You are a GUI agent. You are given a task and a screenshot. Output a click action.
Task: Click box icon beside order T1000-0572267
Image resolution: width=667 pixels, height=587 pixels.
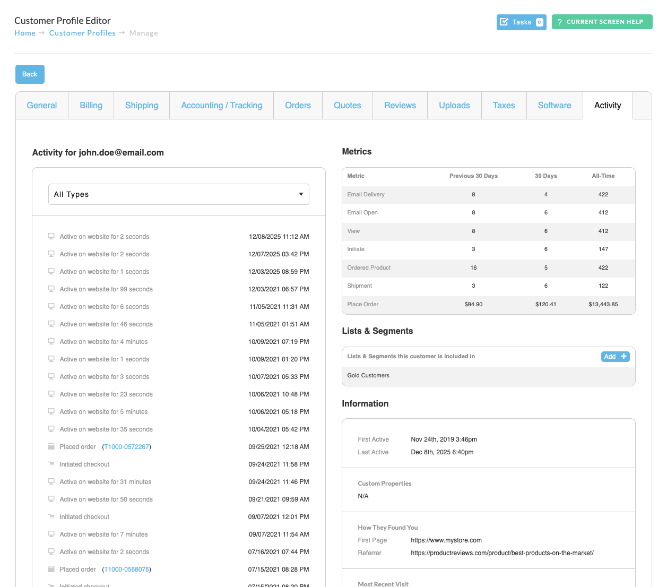click(51, 446)
